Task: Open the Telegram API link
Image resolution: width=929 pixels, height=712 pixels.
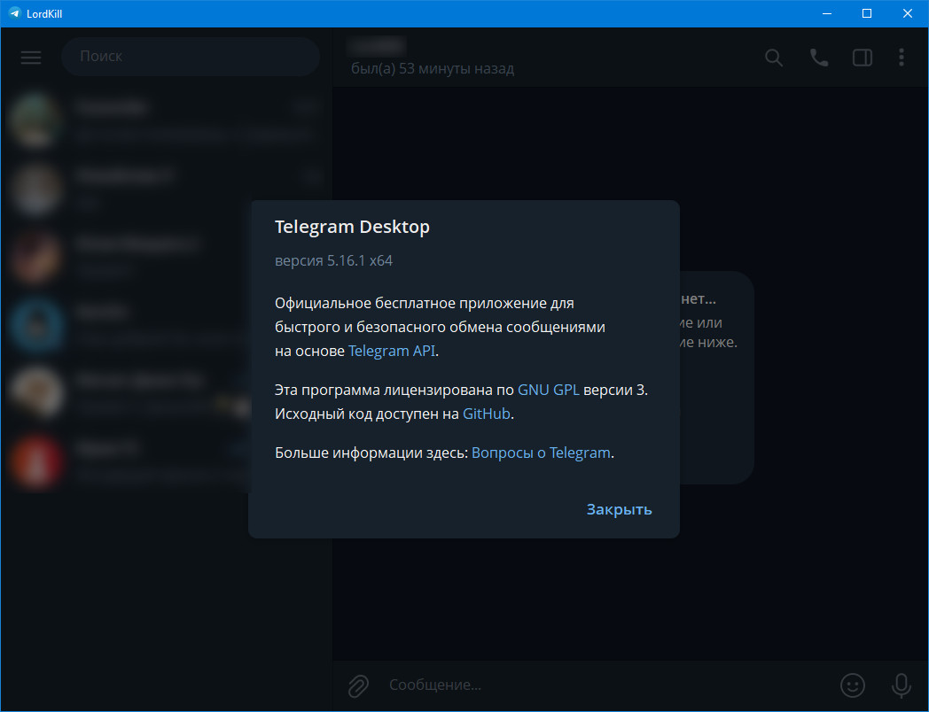Action: tap(392, 351)
